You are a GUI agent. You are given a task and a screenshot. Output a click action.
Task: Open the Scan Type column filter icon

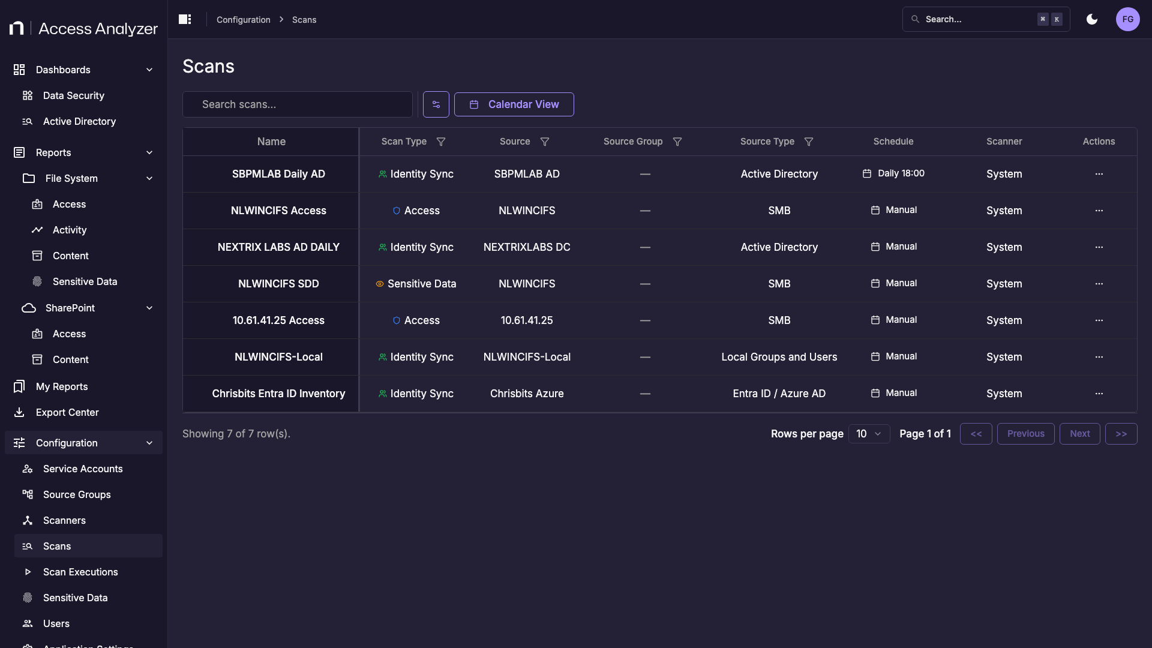441,142
